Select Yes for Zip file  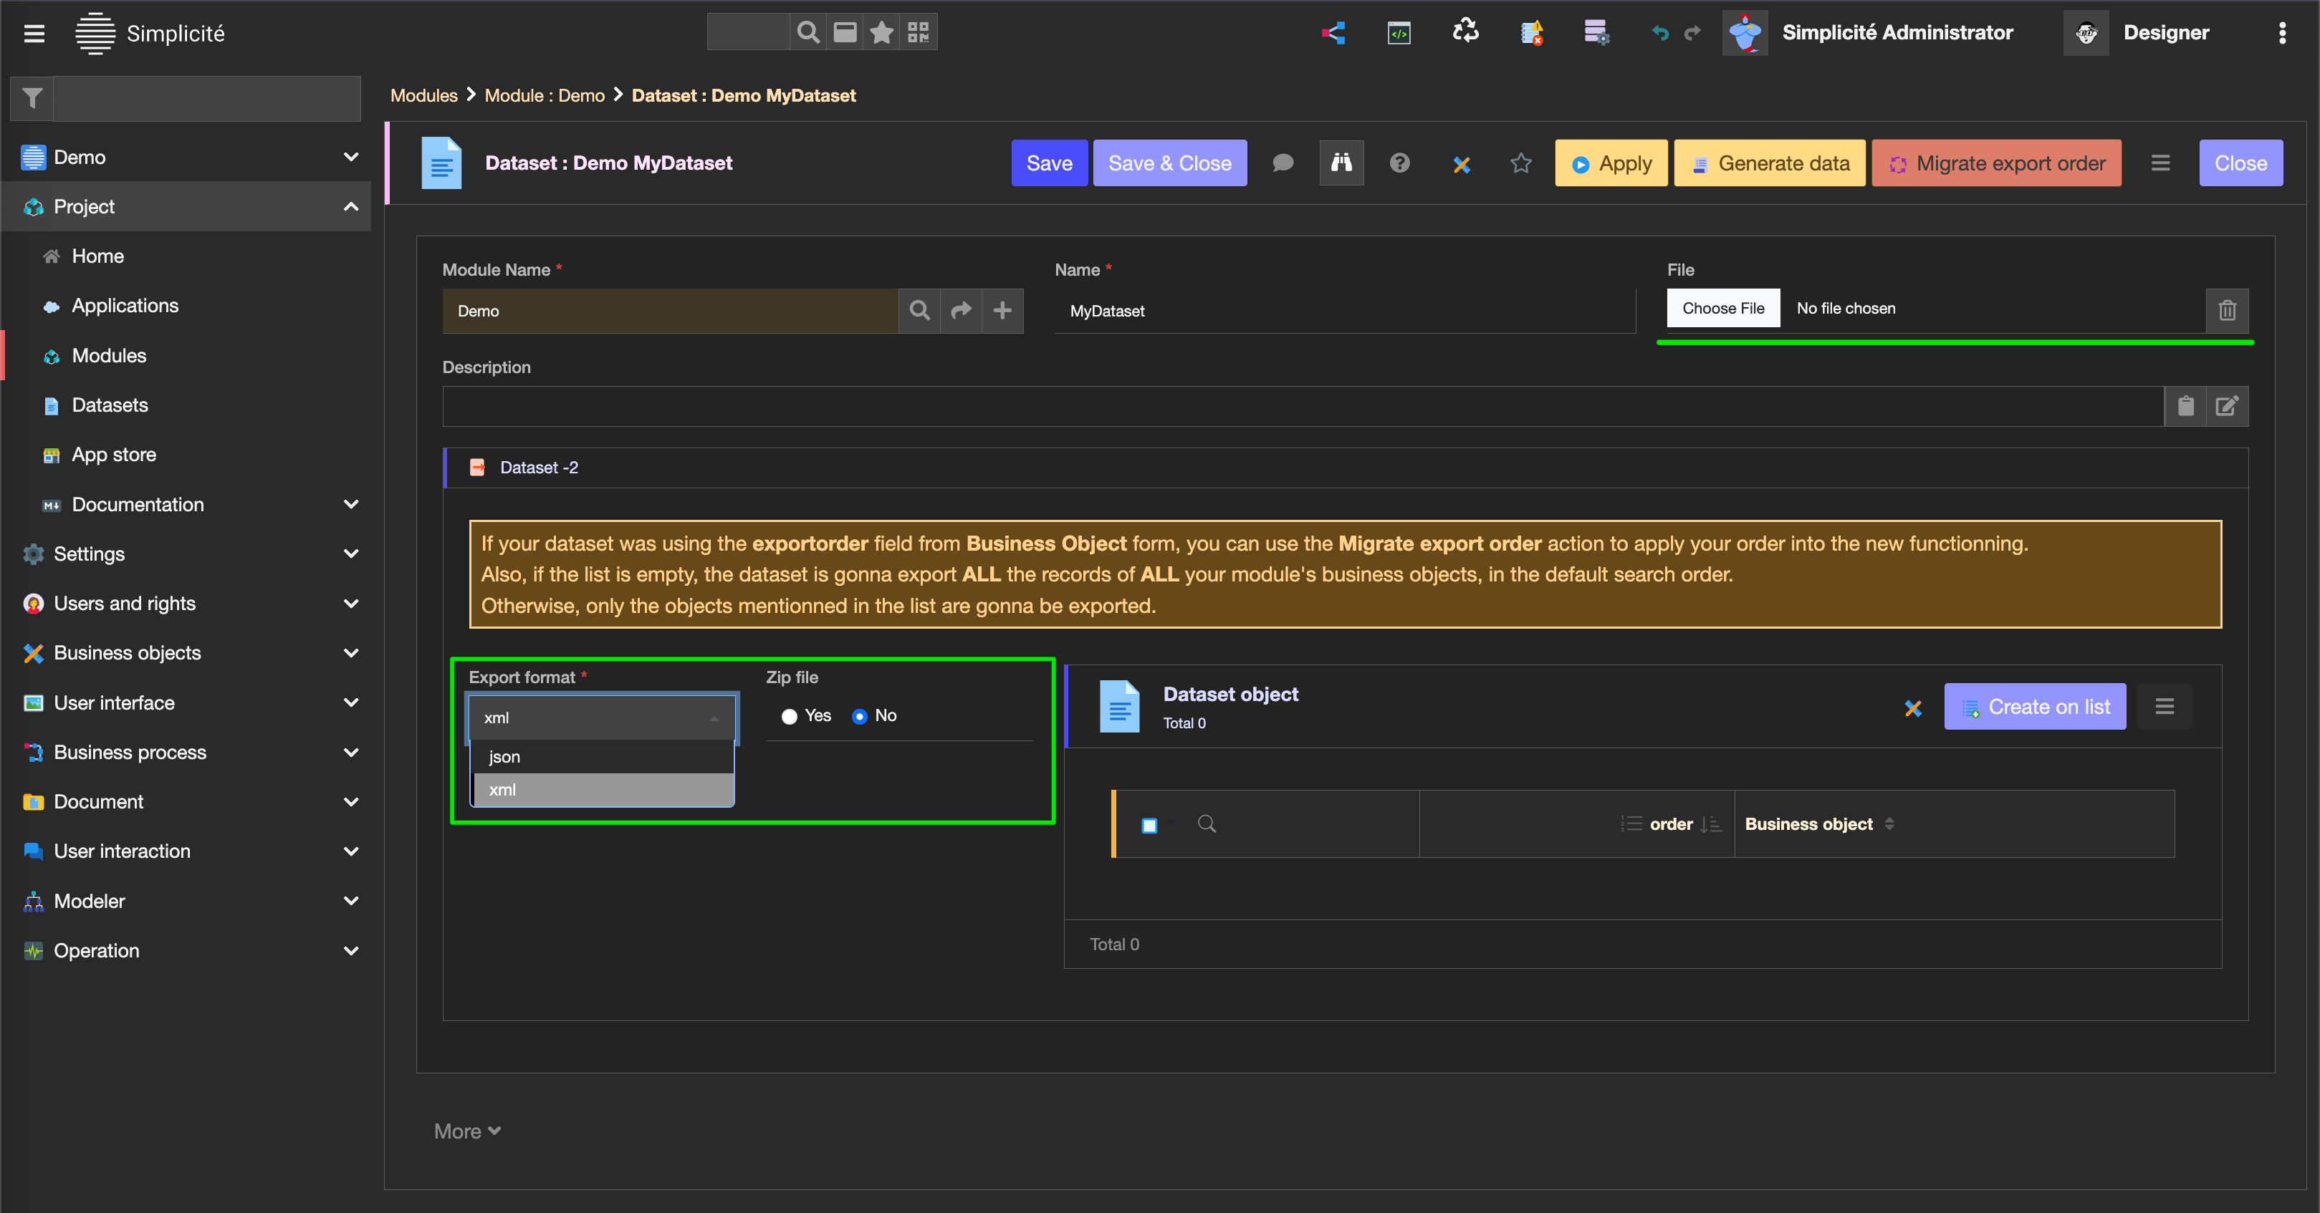click(789, 716)
